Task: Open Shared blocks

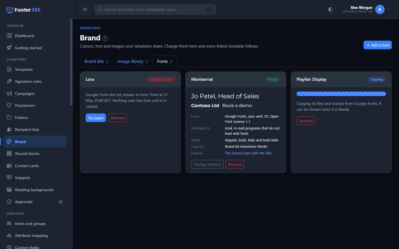Action: tap(35, 154)
